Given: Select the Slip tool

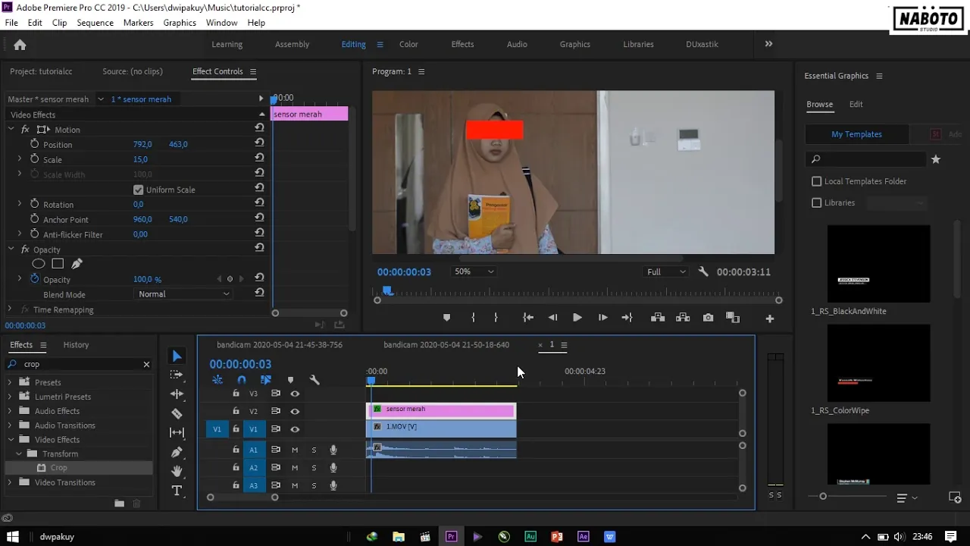Looking at the screenshot, I should (177, 432).
